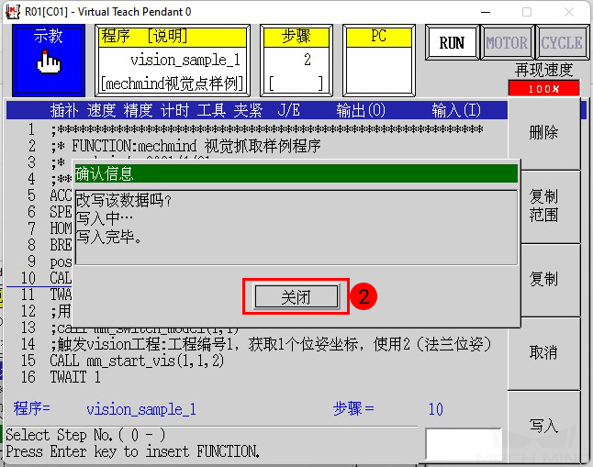This screenshot has height=467, width=593.
Task: Click the 精度 column header
Action: point(138,110)
